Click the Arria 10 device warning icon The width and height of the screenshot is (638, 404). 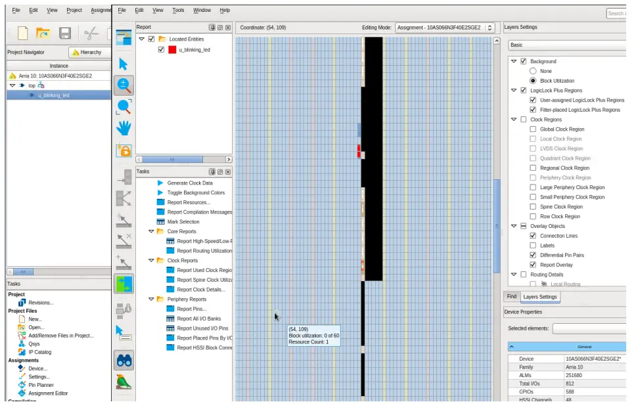[12, 76]
